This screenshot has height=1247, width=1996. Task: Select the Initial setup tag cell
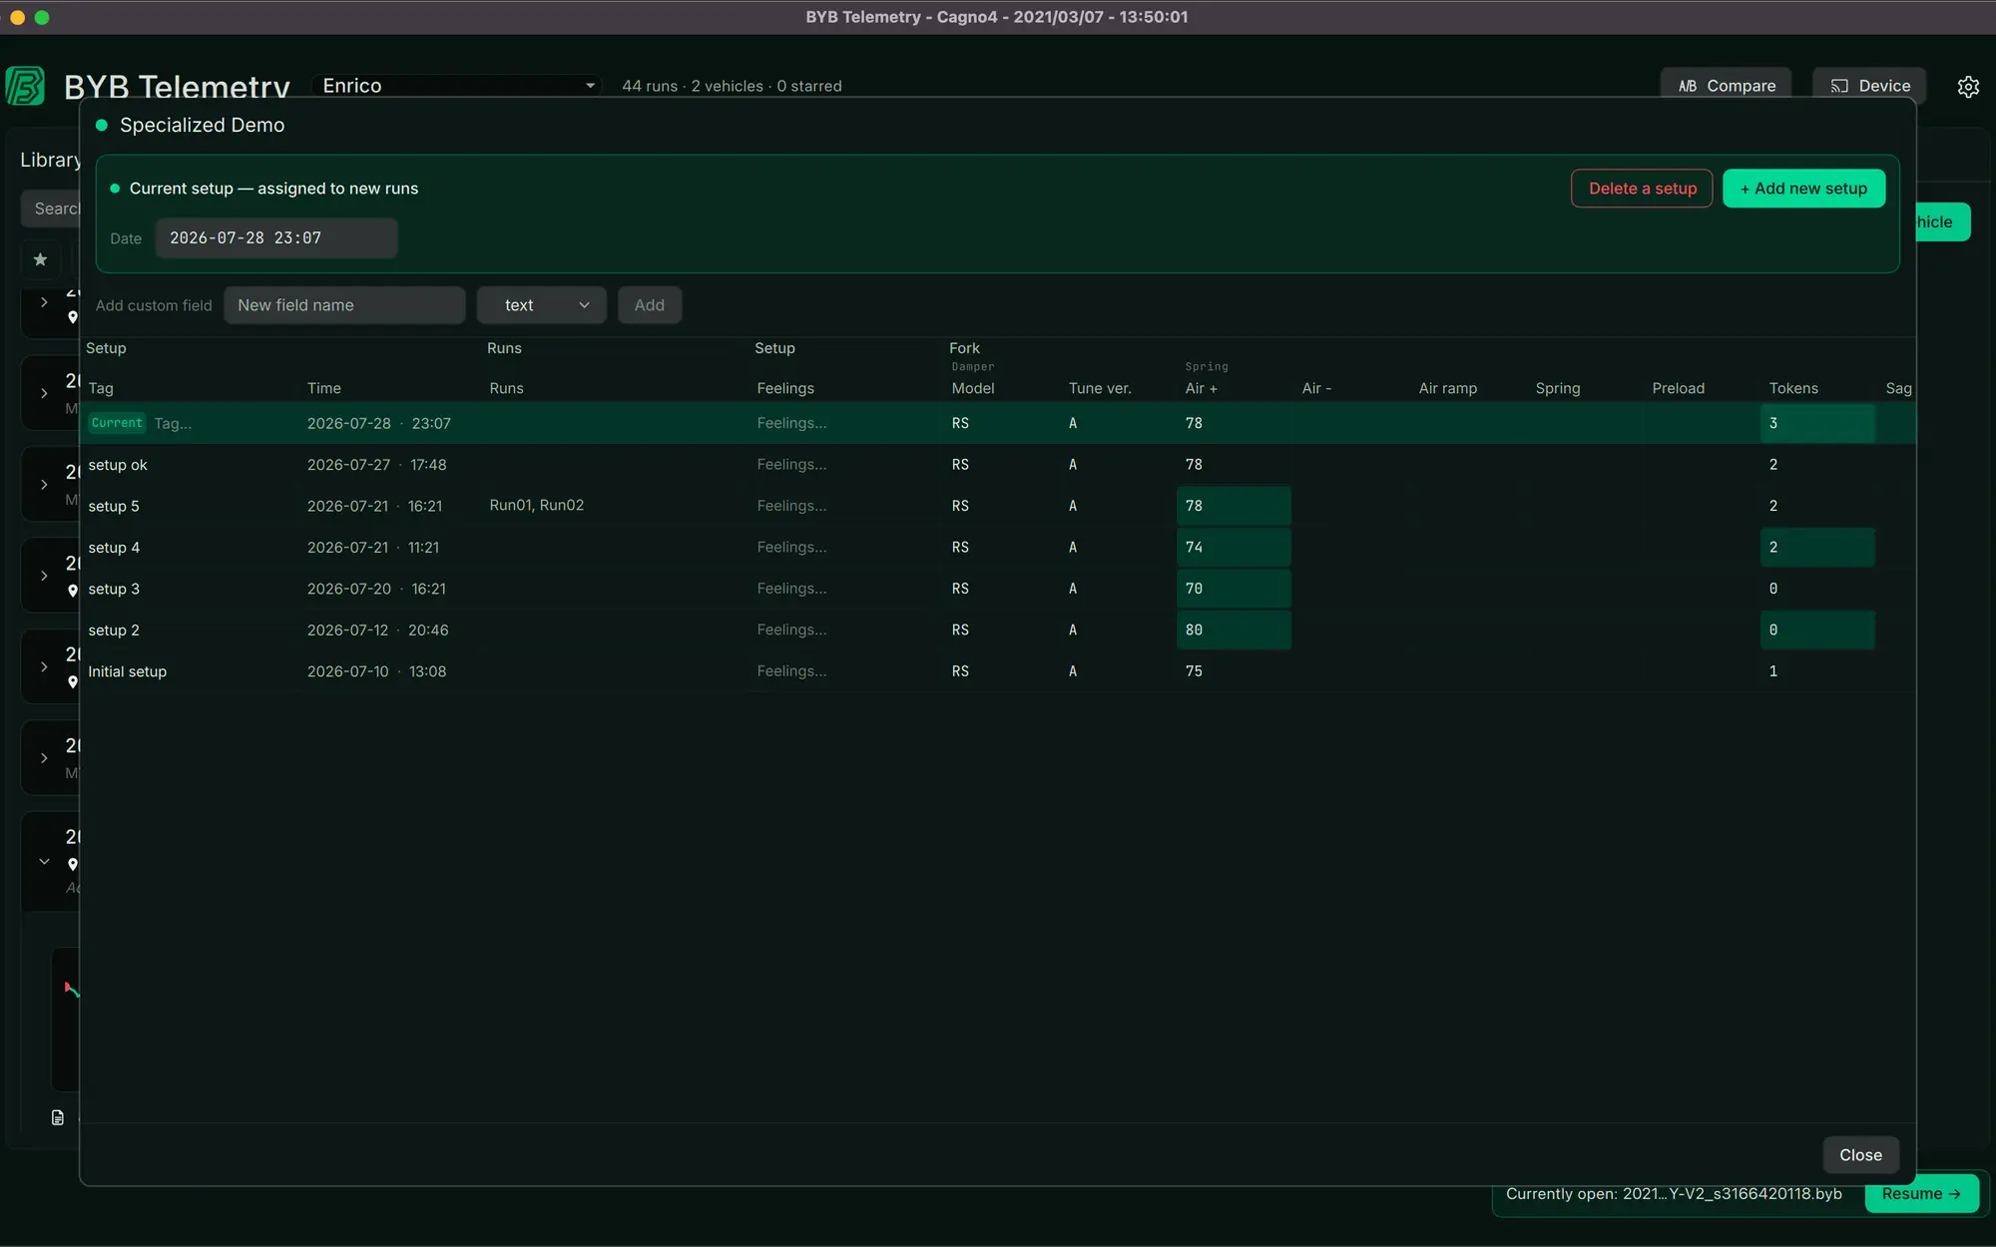coord(128,671)
